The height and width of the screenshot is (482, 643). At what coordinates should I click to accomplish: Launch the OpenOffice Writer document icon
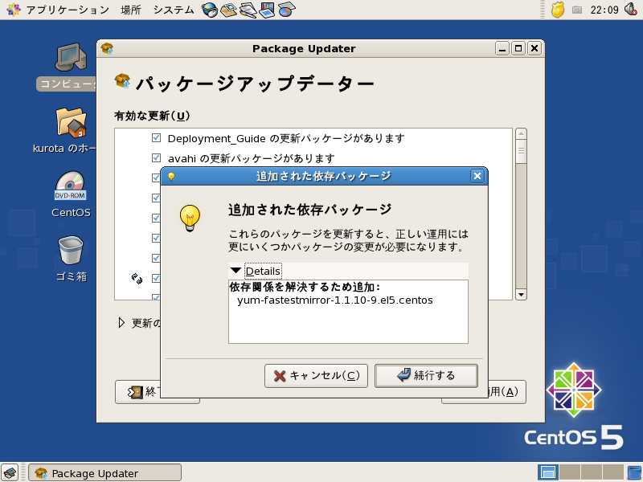click(x=248, y=10)
